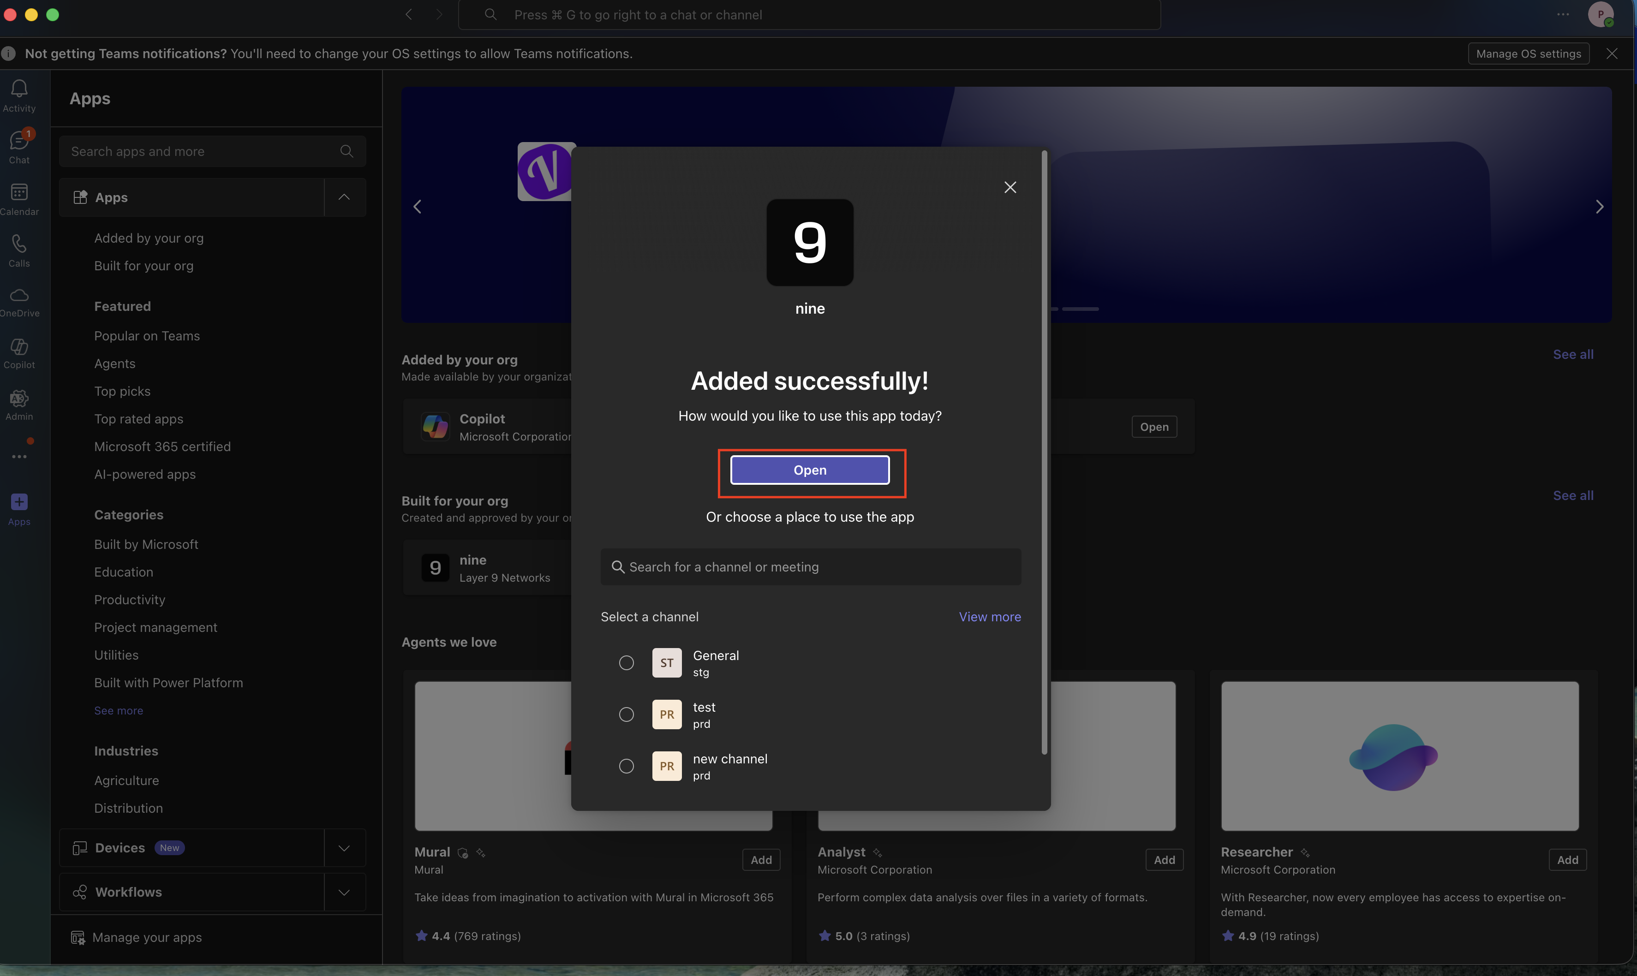This screenshot has width=1637, height=976.
Task: Click the top Teams search bar
Action: [809, 14]
